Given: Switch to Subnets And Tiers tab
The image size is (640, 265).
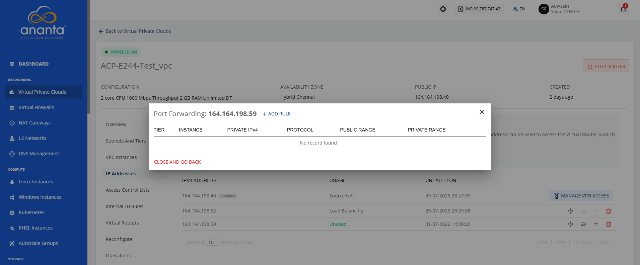Looking at the screenshot, I should point(126,141).
